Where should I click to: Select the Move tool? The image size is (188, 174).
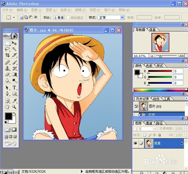[x=14, y=43]
